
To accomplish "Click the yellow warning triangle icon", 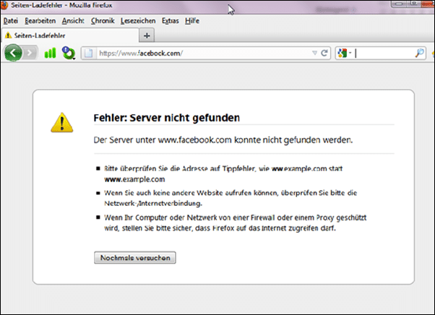I will coord(62,122).
